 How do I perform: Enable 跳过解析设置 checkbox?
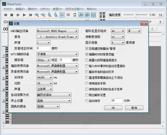[87, 95]
